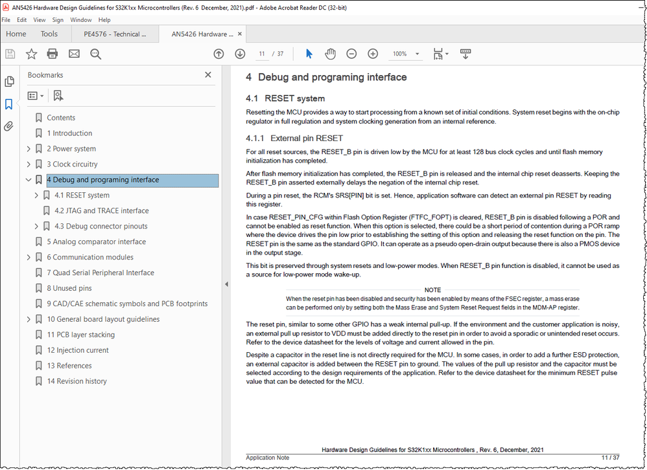Open the File menu
This screenshot has width=647, height=470.
coord(6,20)
